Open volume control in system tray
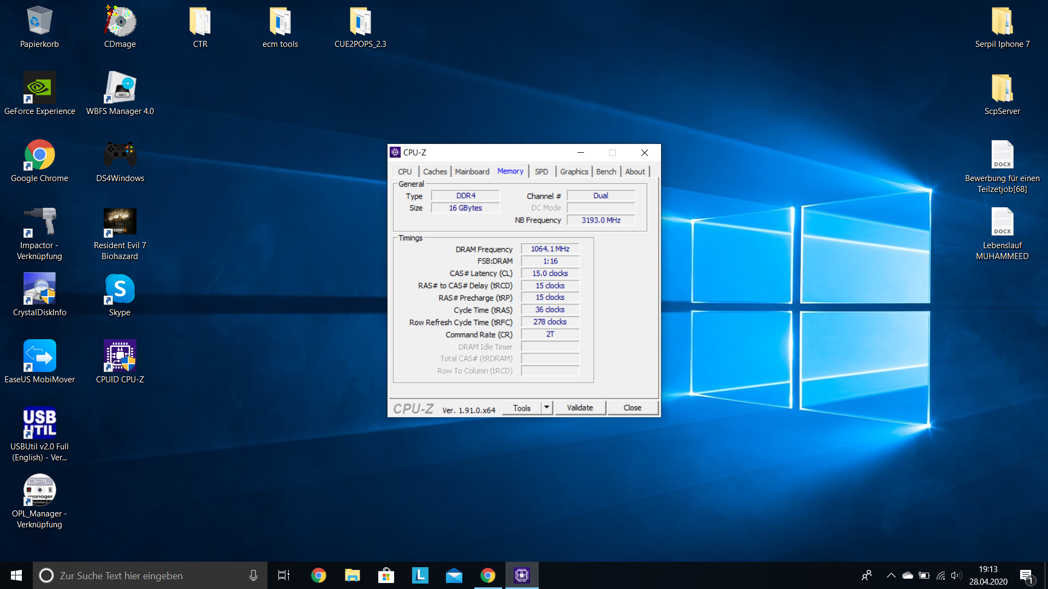This screenshot has height=589, width=1048. (956, 575)
